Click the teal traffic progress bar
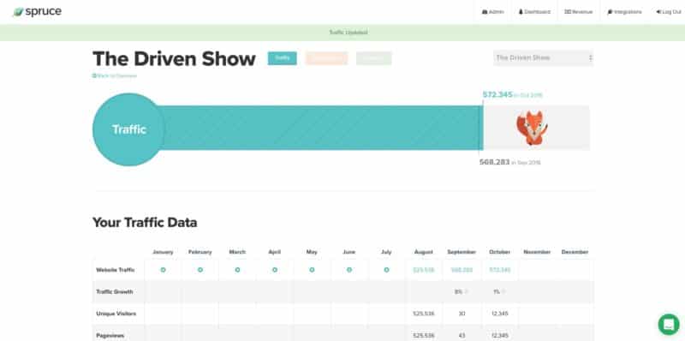This screenshot has width=685, height=341. tap(324, 128)
